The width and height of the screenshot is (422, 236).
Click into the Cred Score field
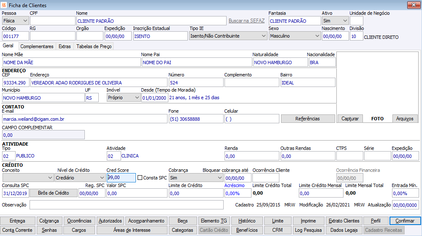point(121,178)
